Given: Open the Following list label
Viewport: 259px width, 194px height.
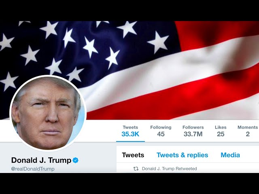Looking at the screenshot, I should 161,127.
